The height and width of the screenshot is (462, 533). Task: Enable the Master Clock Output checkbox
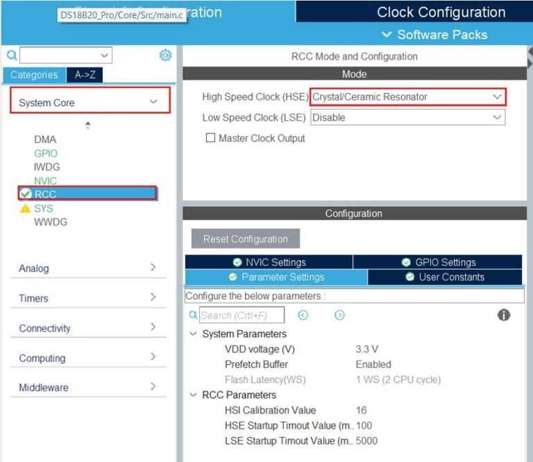[210, 138]
